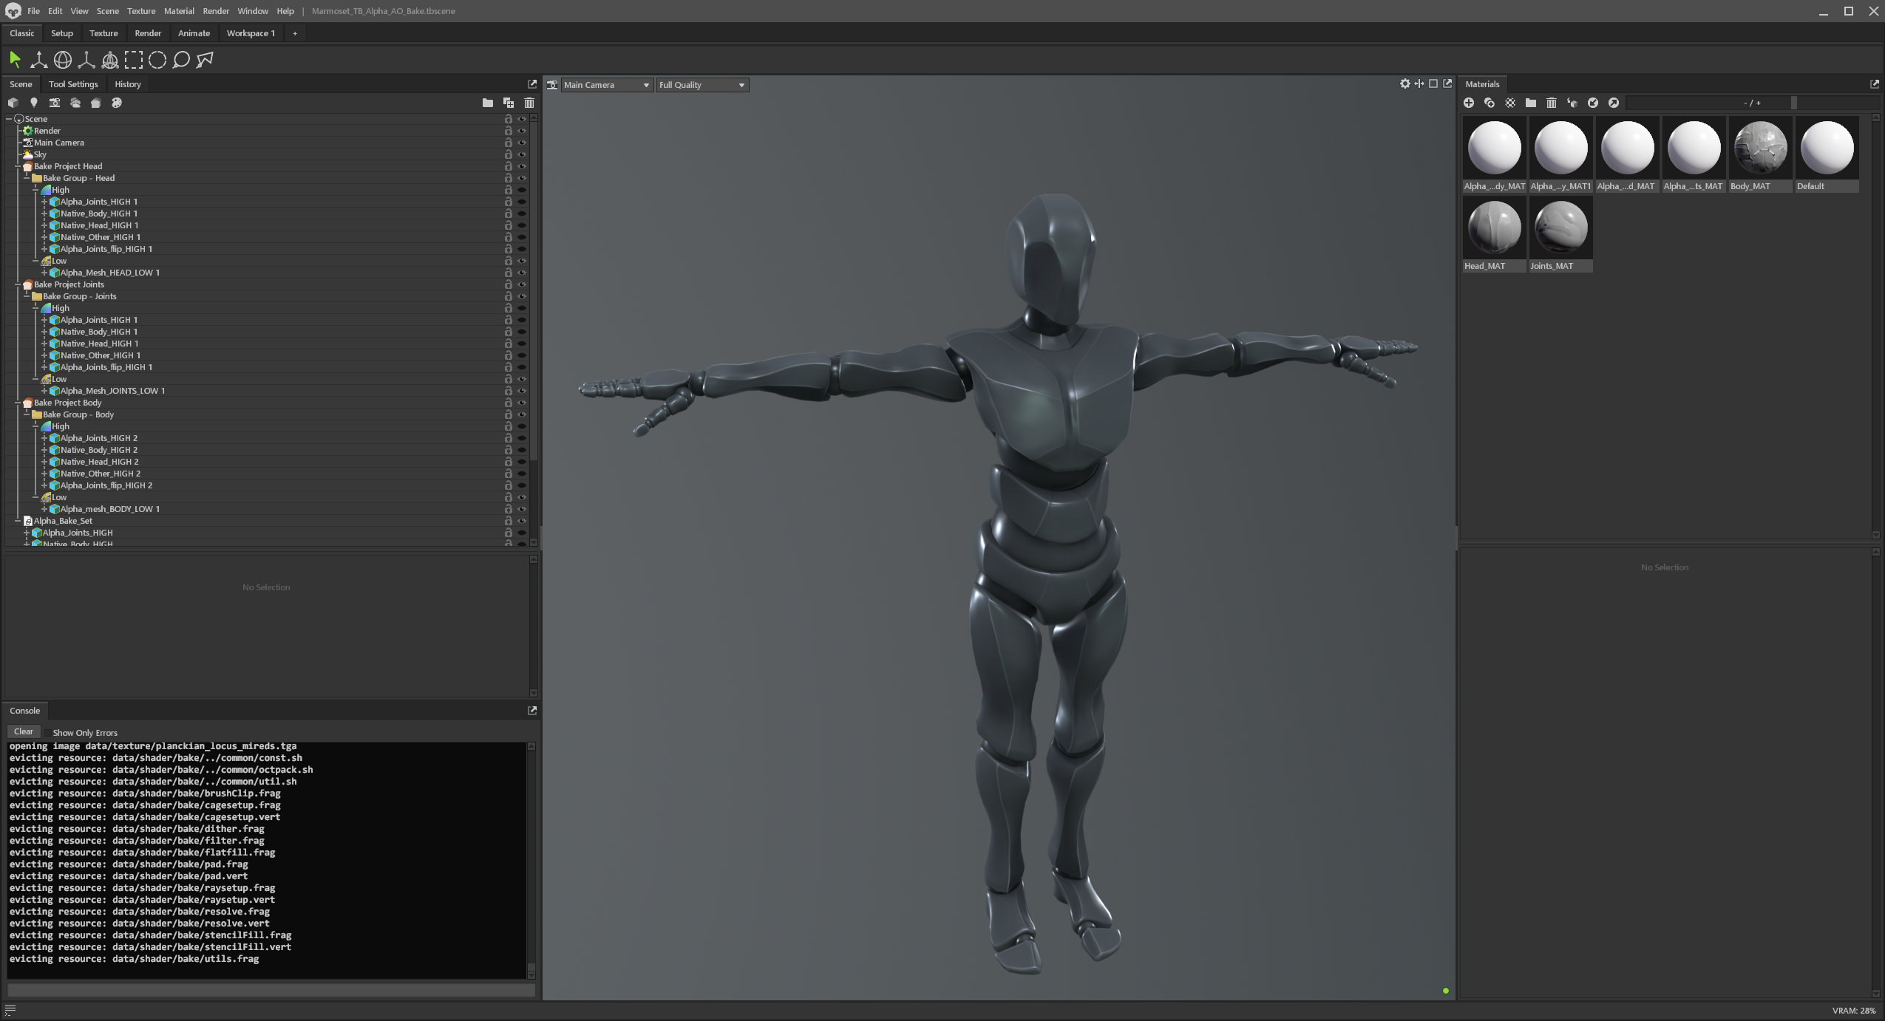The height and width of the screenshot is (1021, 1885).
Task: Collapse the Alpha_Bake_Set node
Action: 18,521
